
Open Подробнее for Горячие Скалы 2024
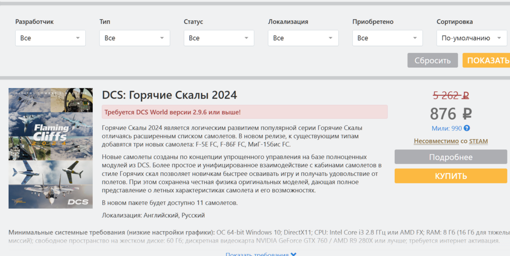[451, 157]
